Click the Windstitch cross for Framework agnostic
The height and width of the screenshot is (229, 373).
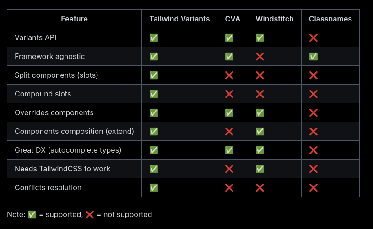(260, 57)
